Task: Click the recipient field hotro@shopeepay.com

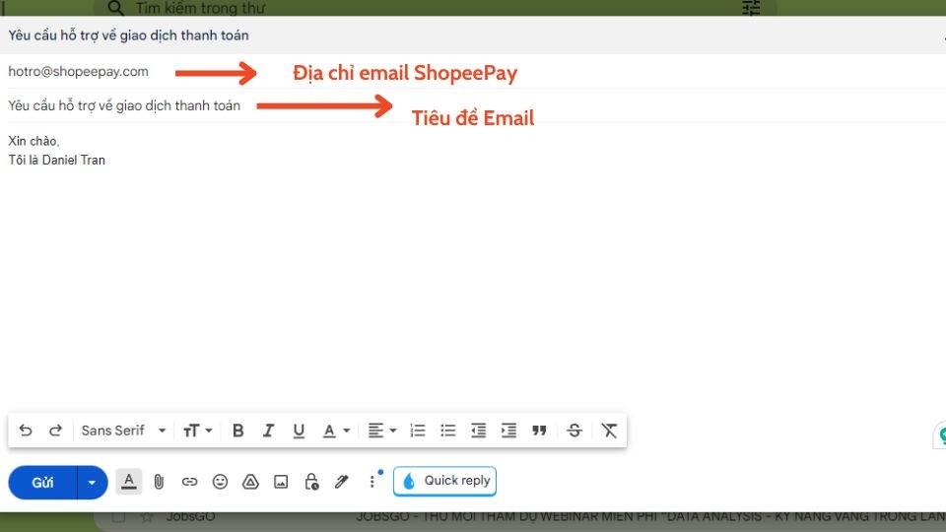Action: click(79, 71)
